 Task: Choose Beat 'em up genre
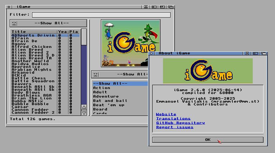(120, 105)
